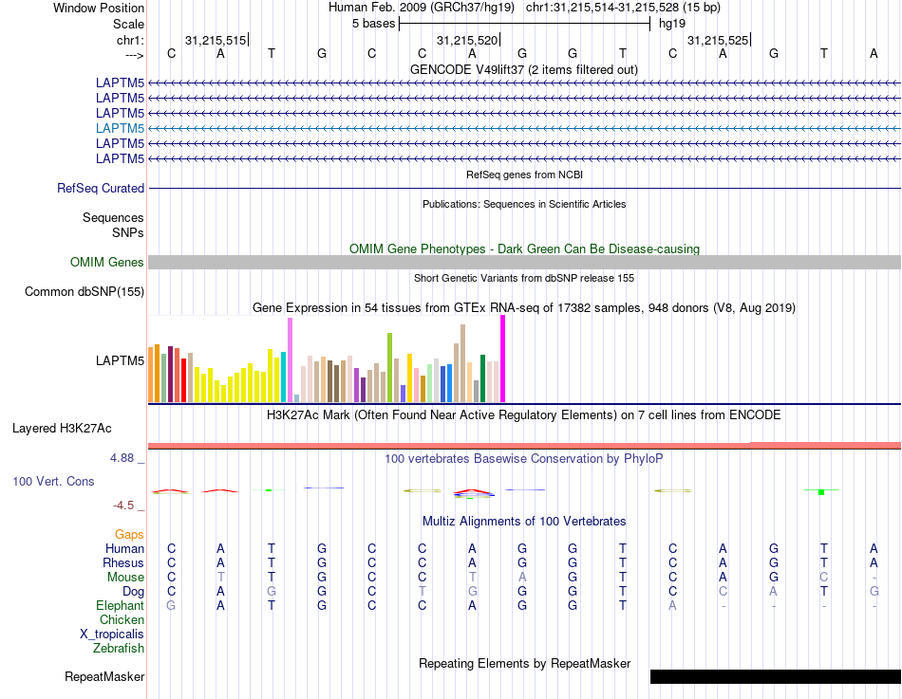This screenshot has width=902, height=699.
Task: Click the hg19 label beside the scale bar
Action: pos(672,24)
